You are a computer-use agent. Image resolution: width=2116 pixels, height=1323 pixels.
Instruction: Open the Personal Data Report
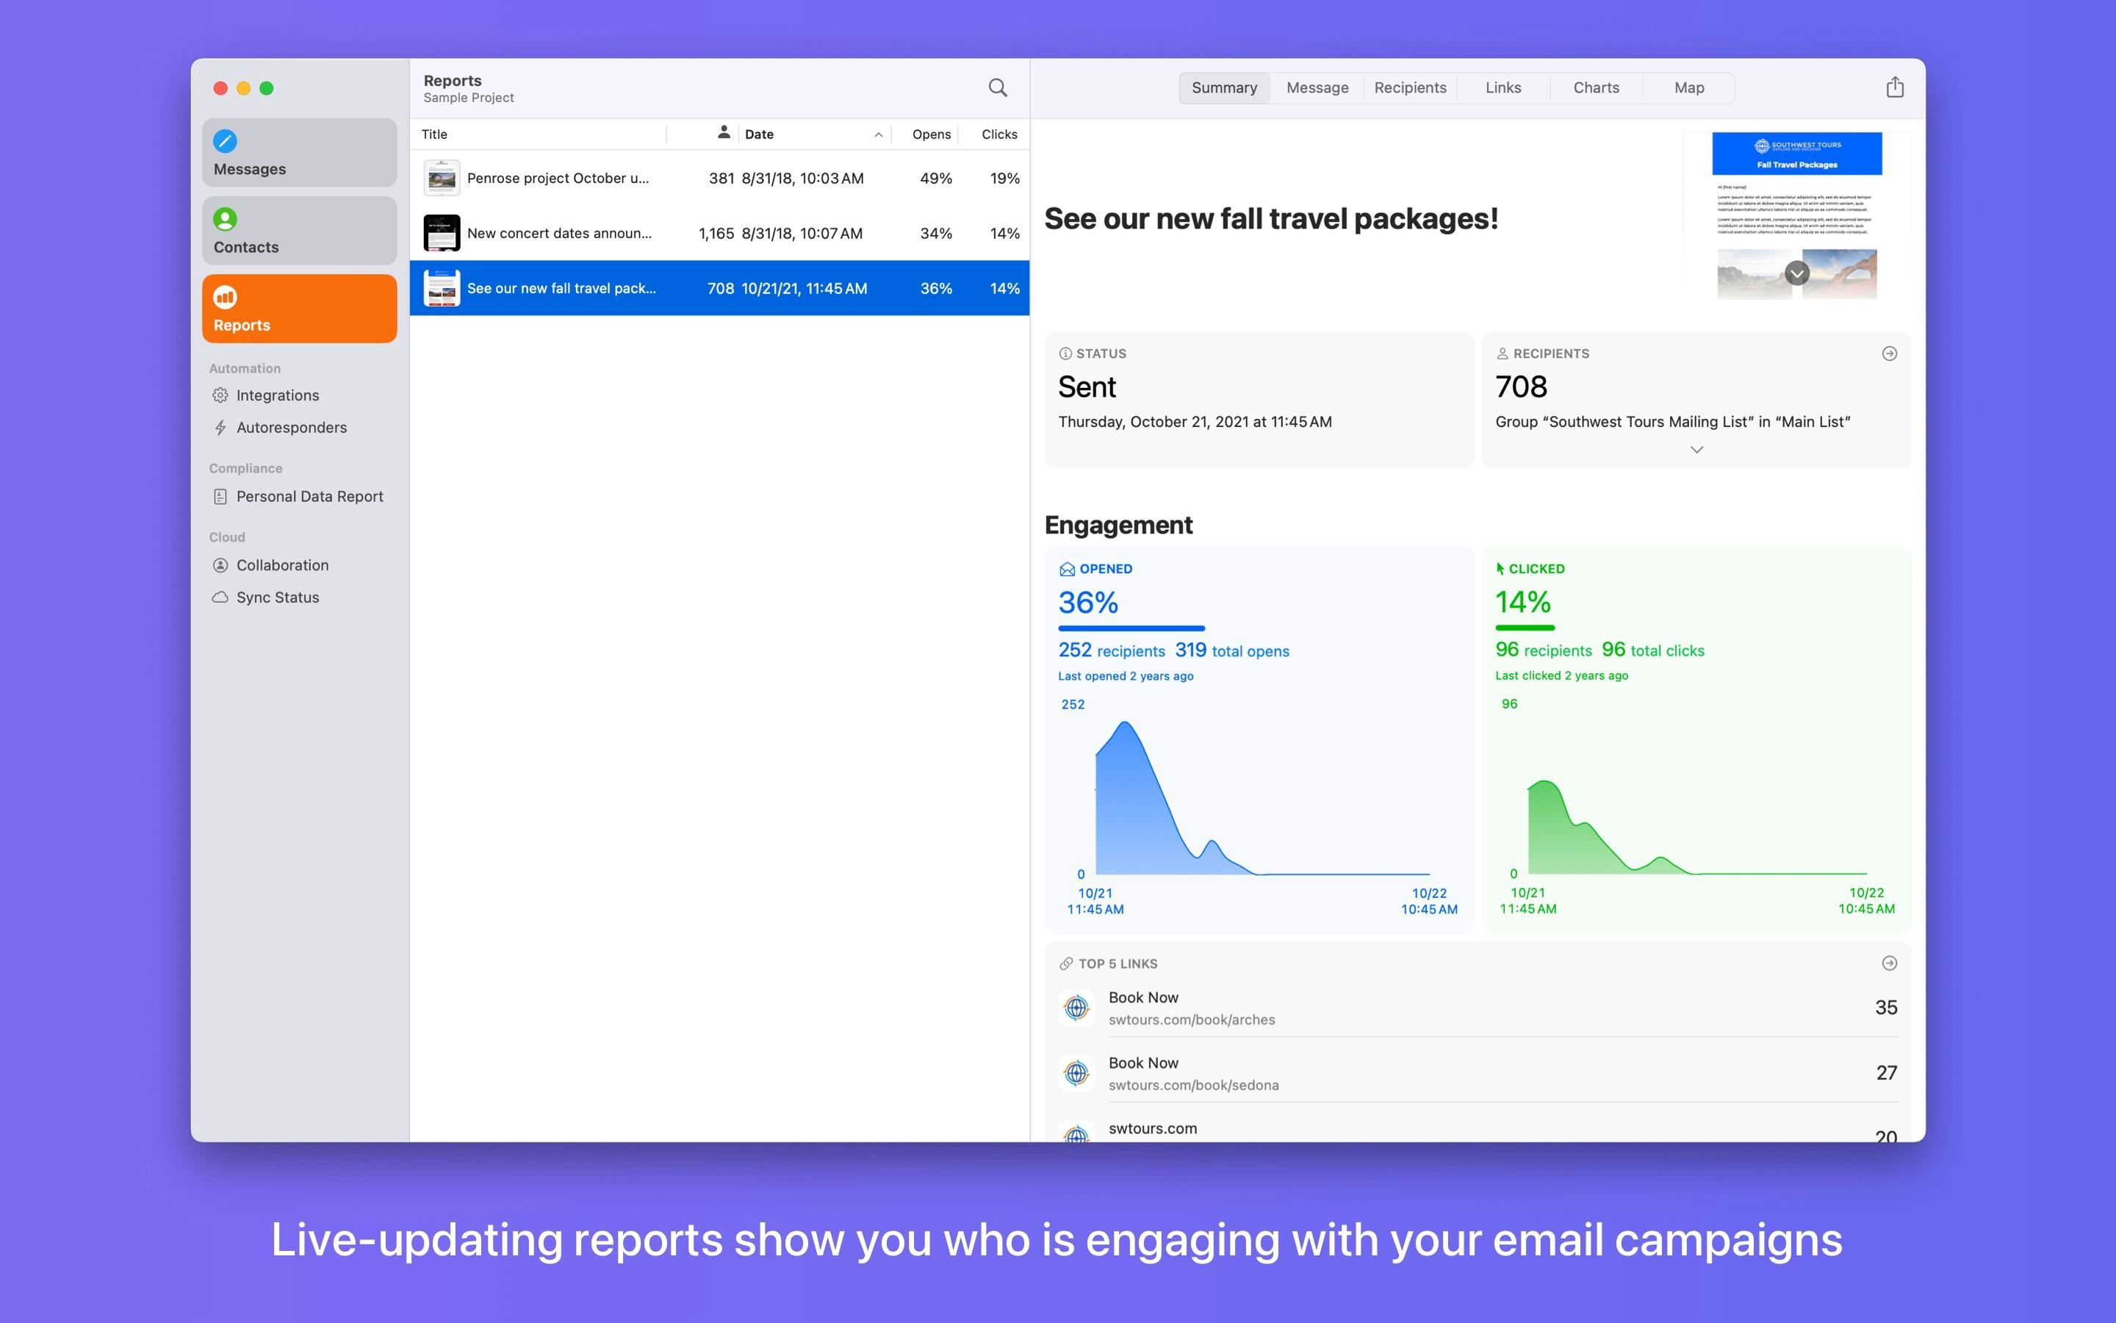tap(309, 496)
